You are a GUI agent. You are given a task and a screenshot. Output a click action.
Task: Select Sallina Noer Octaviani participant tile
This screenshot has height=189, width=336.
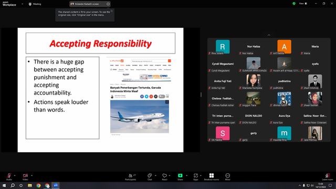coord(315,116)
